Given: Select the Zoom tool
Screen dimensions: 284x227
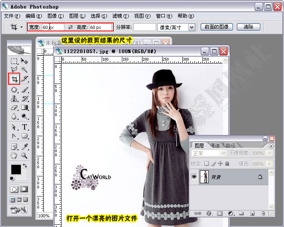Looking at the screenshot, I should [x=25, y=155].
